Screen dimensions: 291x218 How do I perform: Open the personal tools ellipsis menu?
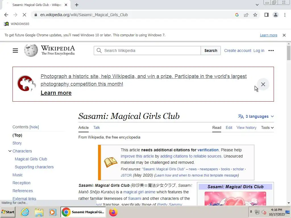pos(271,51)
